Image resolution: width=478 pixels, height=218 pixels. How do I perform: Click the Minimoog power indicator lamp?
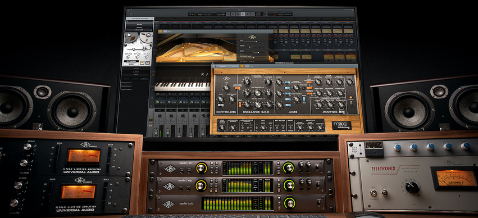coord(351,97)
